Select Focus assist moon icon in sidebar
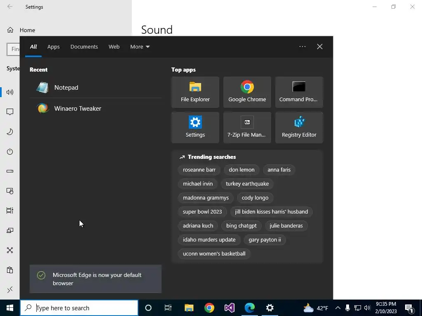The height and width of the screenshot is (316, 422). [10, 132]
